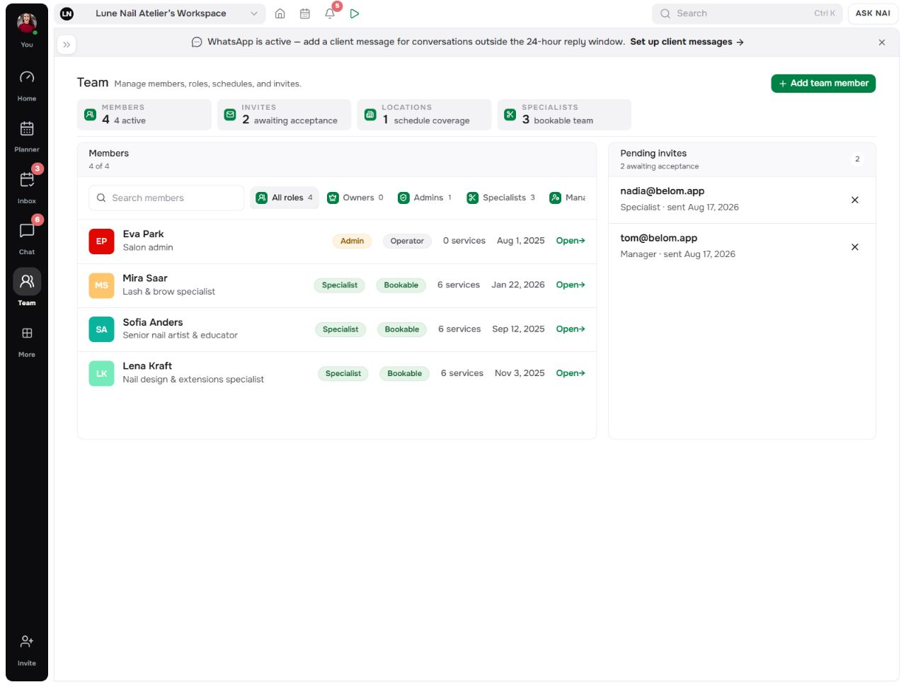Screen dimensions: 906x687
Task: Filter members by Owners
Action: [x=355, y=198]
